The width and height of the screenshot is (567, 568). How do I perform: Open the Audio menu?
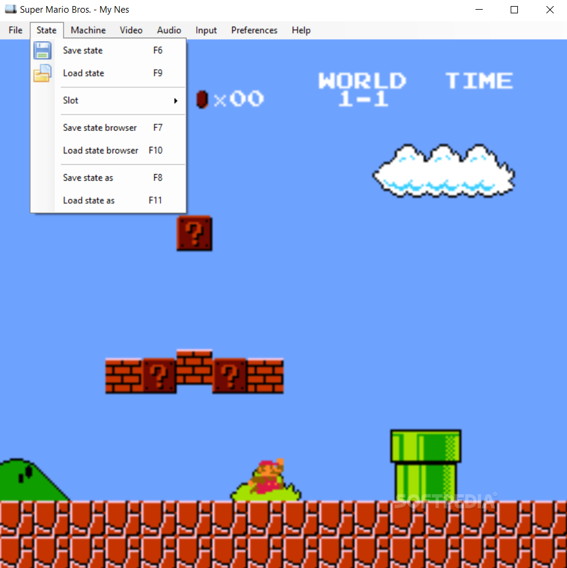pyautogui.click(x=169, y=30)
